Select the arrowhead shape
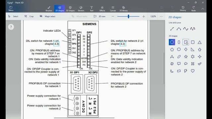The width and height of the screenshot is (212, 119). tap(172, 57)
